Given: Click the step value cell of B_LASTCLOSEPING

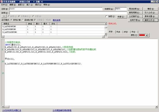Looking at the screenshot, I should [x=53, y=32].
